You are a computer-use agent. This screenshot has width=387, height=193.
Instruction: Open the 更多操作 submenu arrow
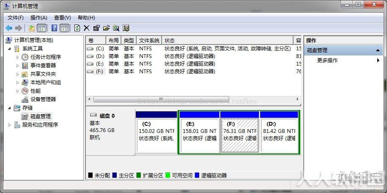[x=378, y=60]
